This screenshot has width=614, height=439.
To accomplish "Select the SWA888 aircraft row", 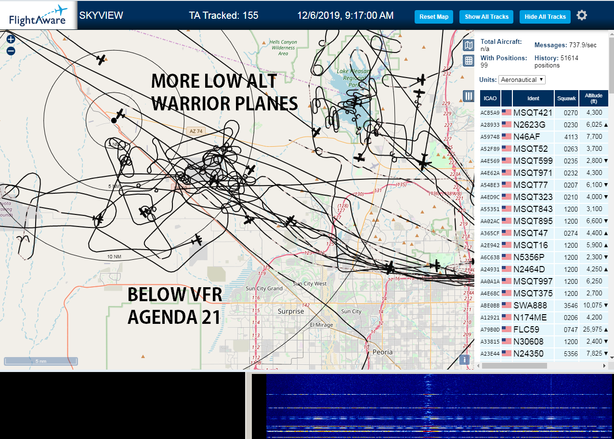I will [x=544, y=305].
